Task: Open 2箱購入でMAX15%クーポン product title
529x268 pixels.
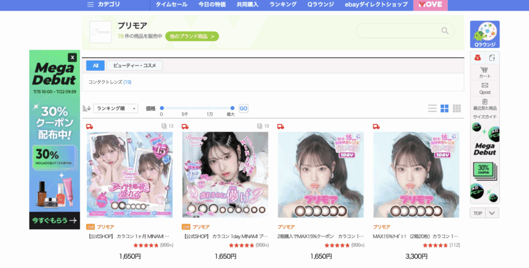Action: (320, 237)
